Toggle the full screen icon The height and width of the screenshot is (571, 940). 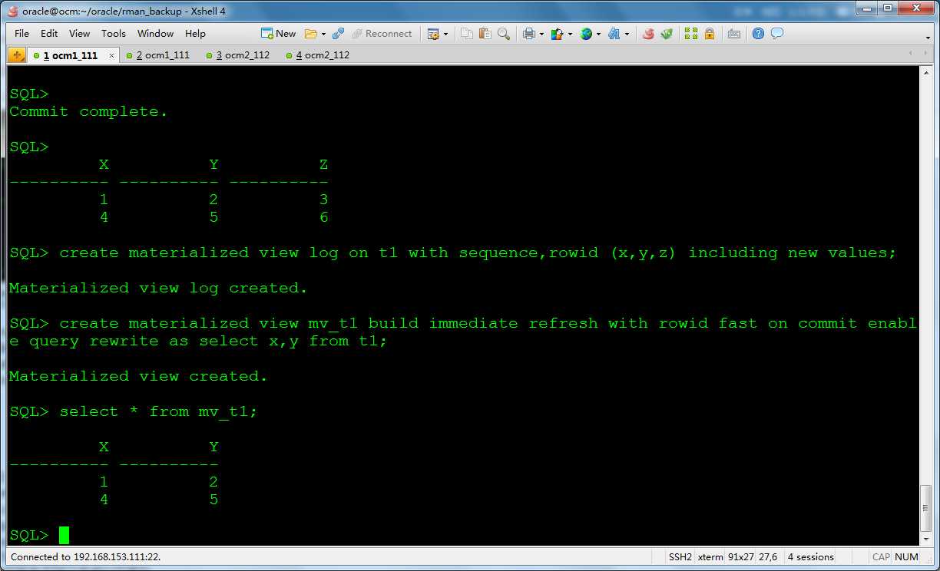[691, 34]
